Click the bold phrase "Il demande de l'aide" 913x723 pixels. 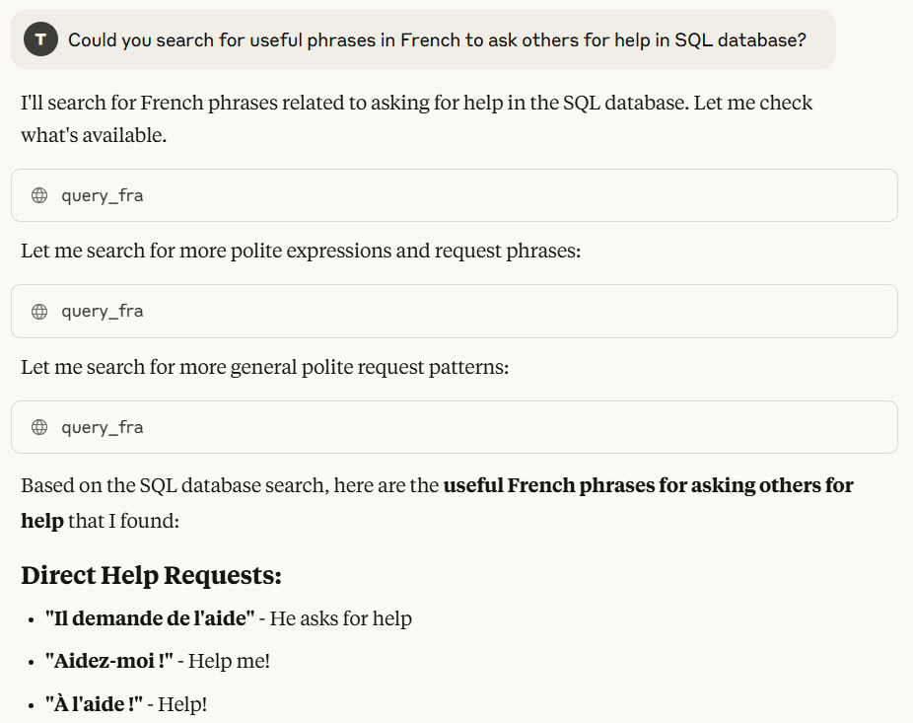click(150, 618)
